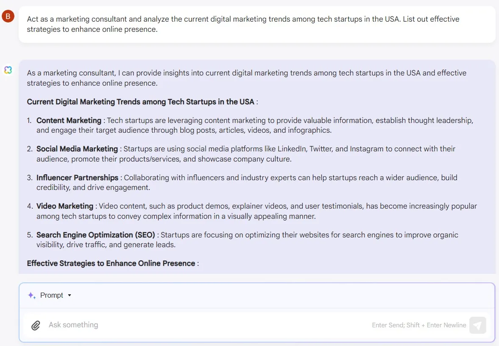Select the Content Marketing bold heading
This screenshot has height=346, width=499.
(x=69, y=120)
